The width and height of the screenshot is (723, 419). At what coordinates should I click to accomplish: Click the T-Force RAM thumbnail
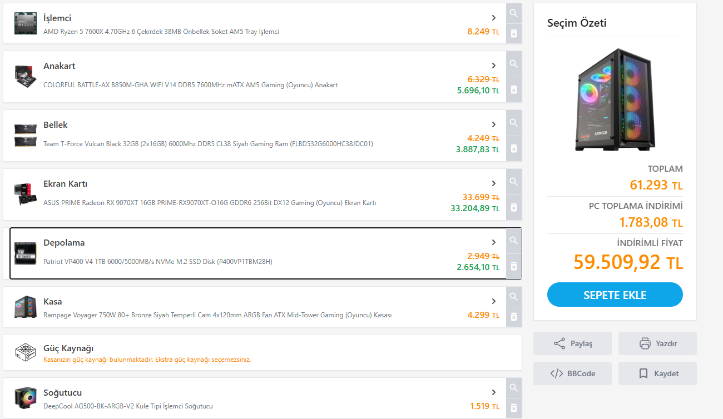[26, 136]
